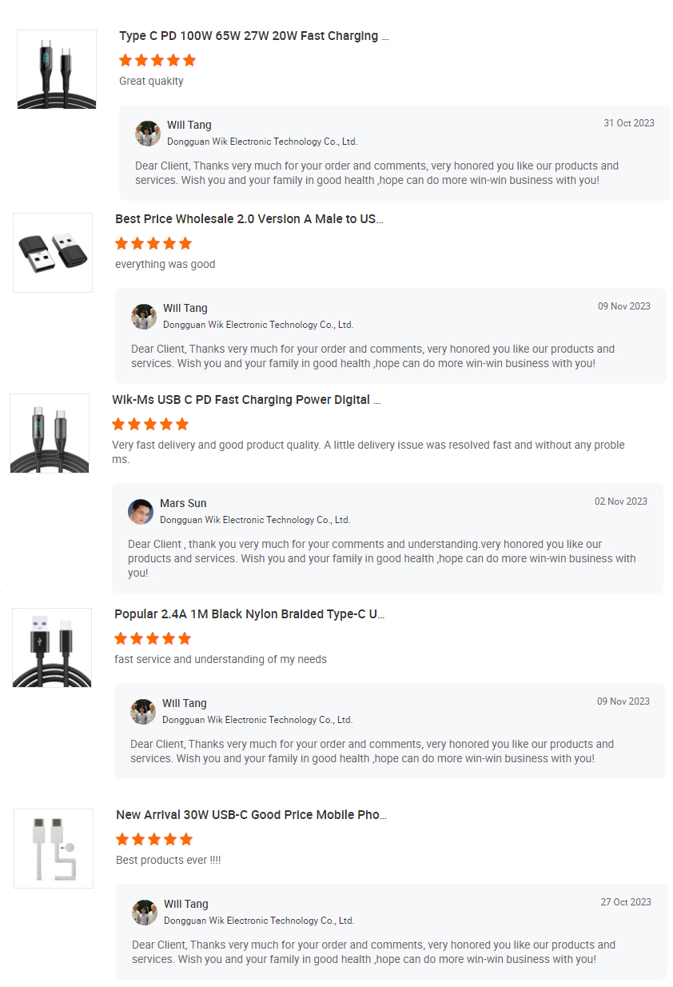Click the USB adapter product thumbnail
673x987 pixels.
pos(52,252)
